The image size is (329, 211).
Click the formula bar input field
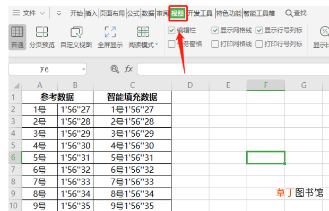pos(233,69)
